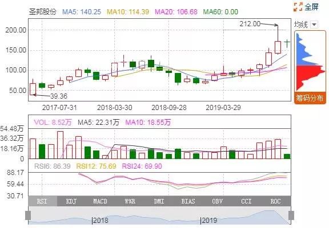Click the chip distribution histogram thumbnail
This screenshot has height=228, width=329.
click(310, 62)
